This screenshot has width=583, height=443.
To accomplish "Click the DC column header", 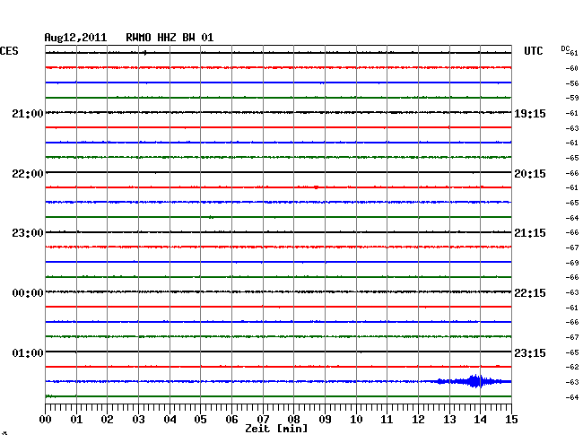I will pos(565,48).
